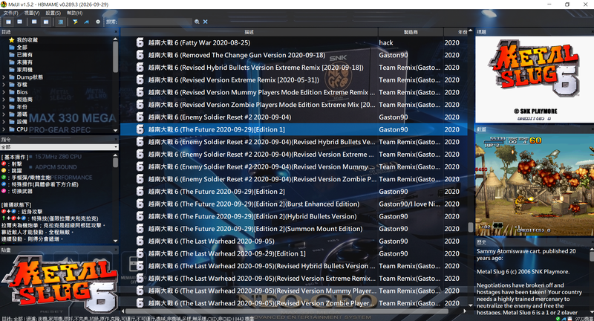Clear the search with the blue X icon
Image resolution: width=594 pixels, height=321 pixels.
tap(206, 22)
